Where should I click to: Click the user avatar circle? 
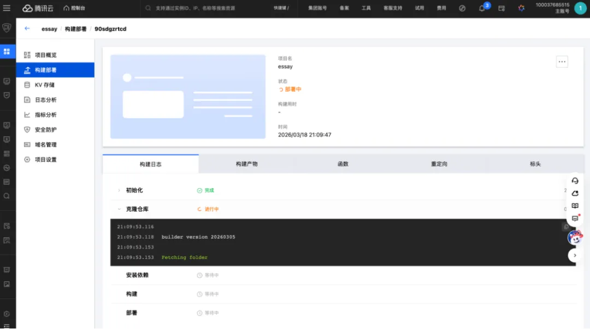tap(580, 8)
